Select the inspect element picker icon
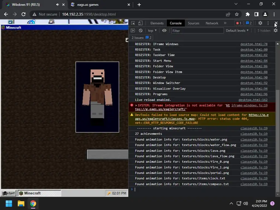The width and height of the screenshot is (280, 210). pos(133,23)
